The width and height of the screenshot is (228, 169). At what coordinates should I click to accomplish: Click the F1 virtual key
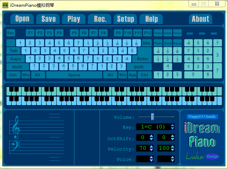pos(30,33)
